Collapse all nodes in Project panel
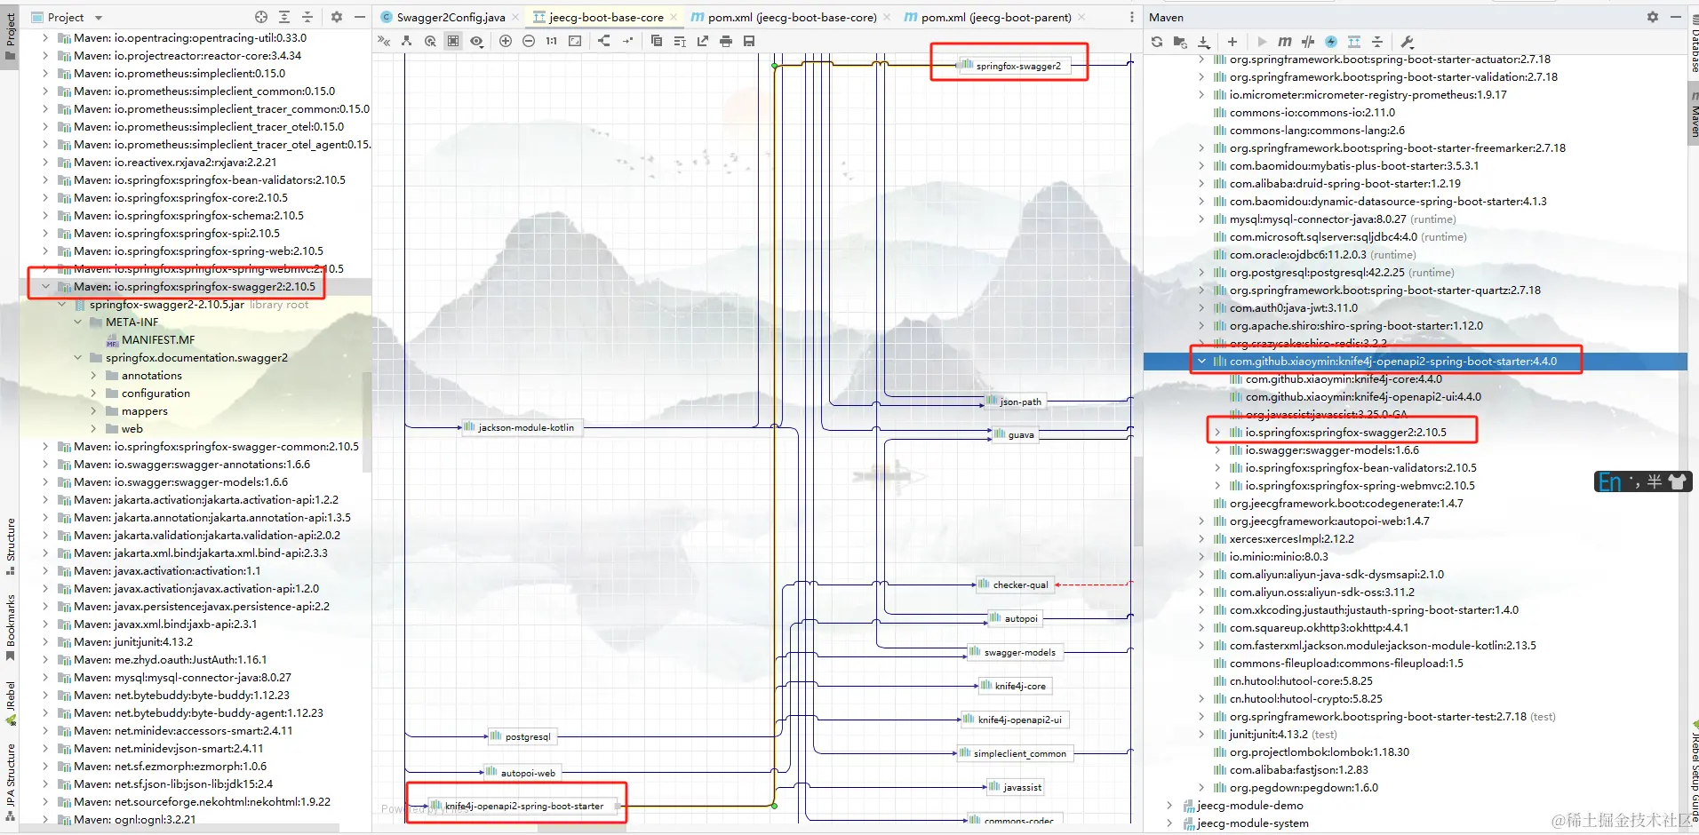The image size is (1699, 835). pyautogui.click(x=307, y=17)
